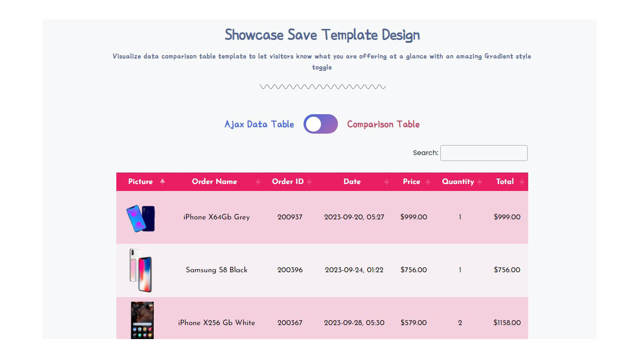Click sort icon beside Order Name header
The height and width of the screenshot is (359, 639).
tap(258, 182)
